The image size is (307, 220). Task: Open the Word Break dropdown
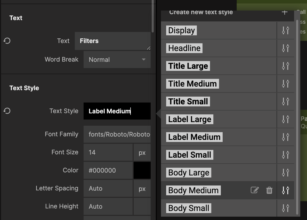click(x=117, y=60)
